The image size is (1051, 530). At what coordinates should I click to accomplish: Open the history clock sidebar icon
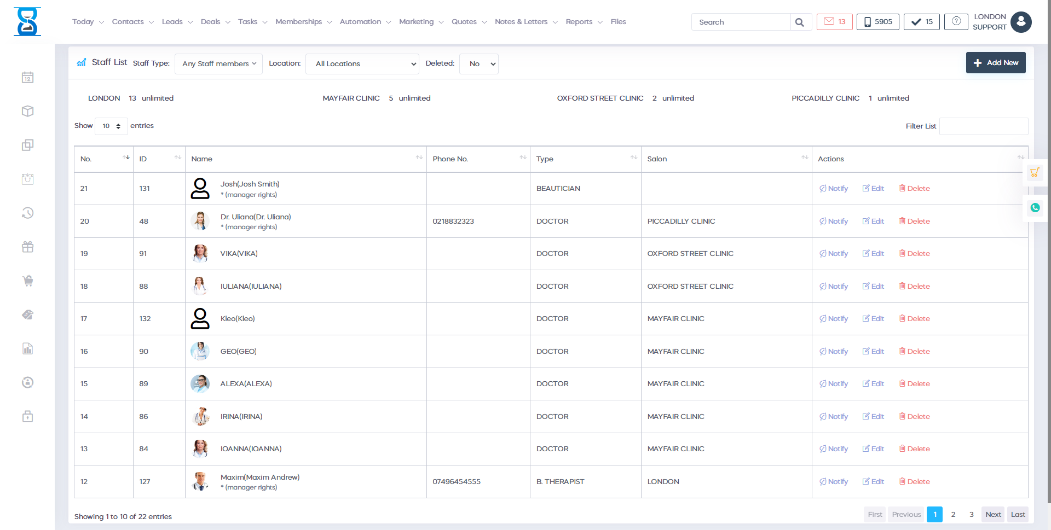pyautogui.click(x=28, y=213)
